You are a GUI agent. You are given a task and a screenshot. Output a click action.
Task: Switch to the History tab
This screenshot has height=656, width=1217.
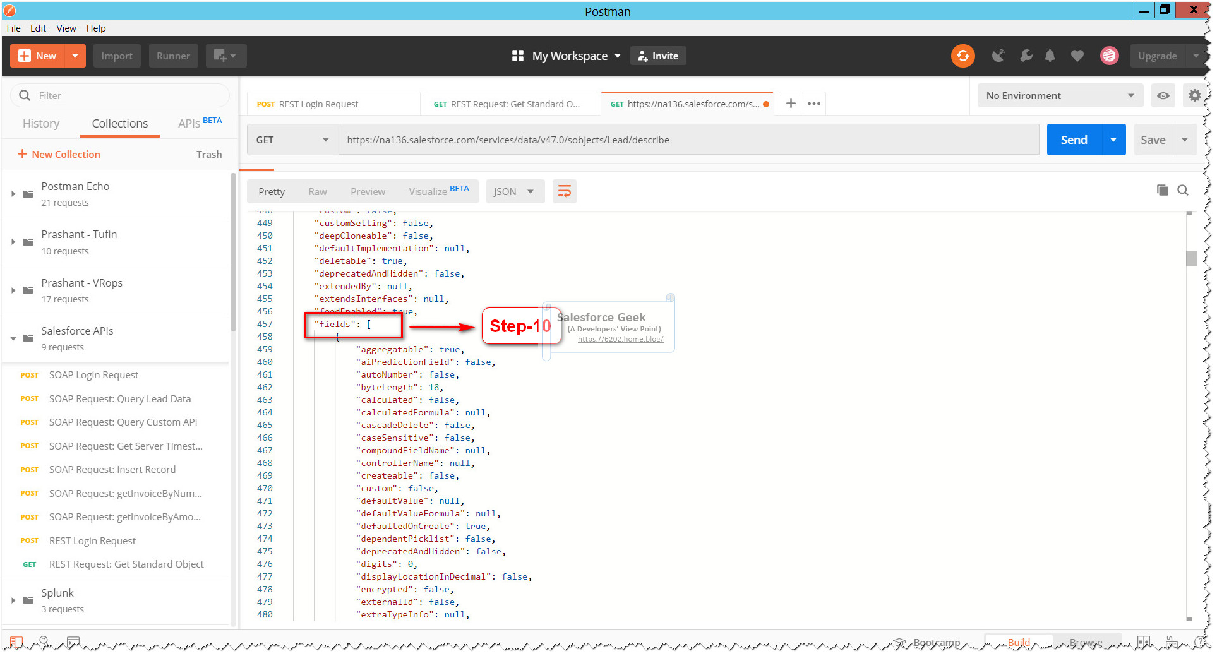pos(41,124)
